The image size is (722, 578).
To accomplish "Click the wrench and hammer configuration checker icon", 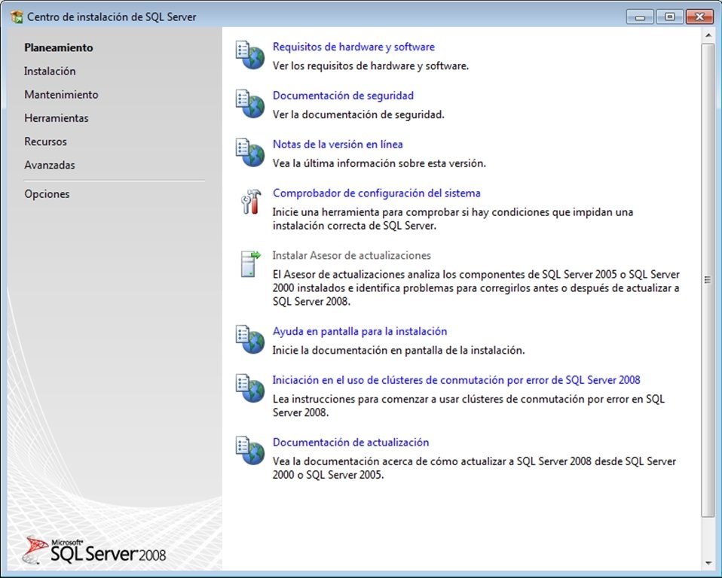I will click(251, 202).
